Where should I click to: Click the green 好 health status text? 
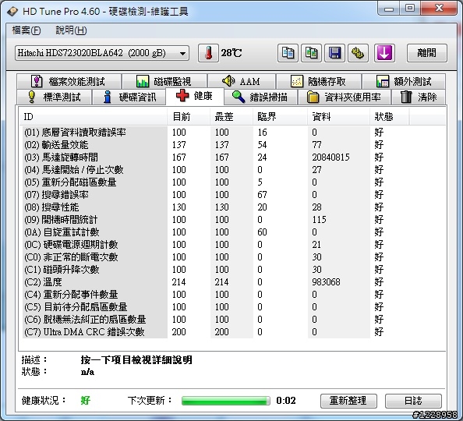point(85,401)
